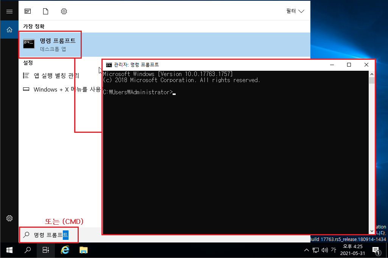This screenshot has width=388, height=258.
Task: Launch Internet Explorer from taskbar
Action: [65, 250]
